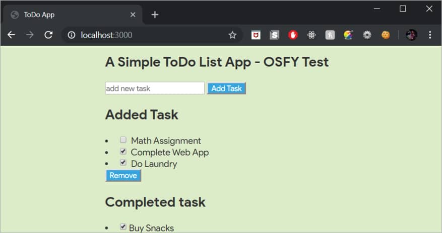Image resolution: width=442 pixels, height=233 pixels.
Task: Open the user profile avatar menu
Action: click(411, 35)
